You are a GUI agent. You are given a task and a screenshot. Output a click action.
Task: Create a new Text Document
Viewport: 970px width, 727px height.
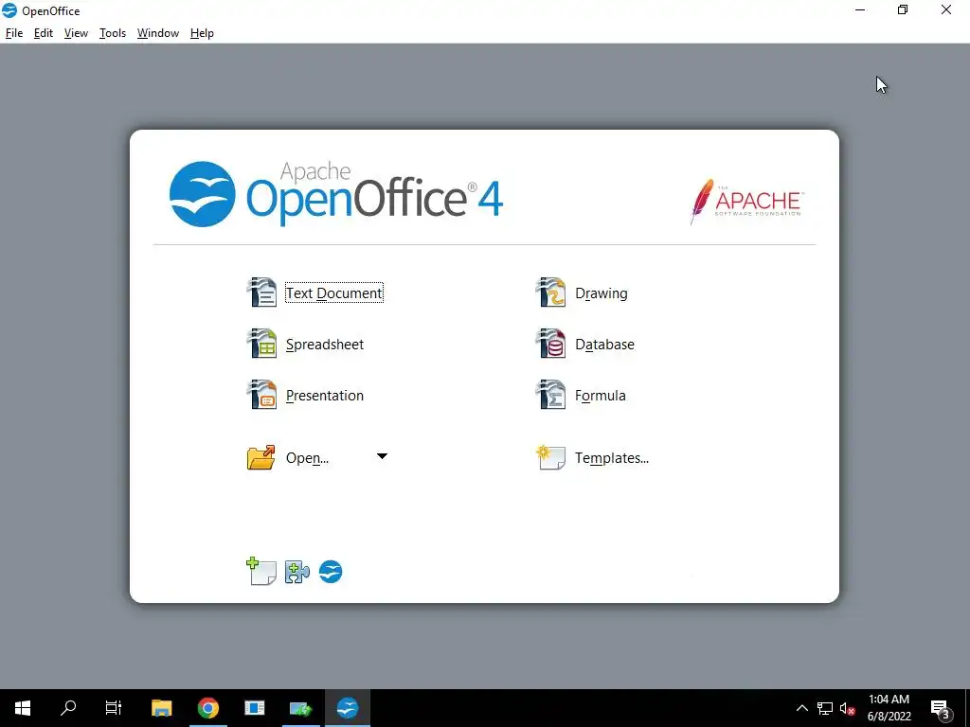tap(334, 293)
